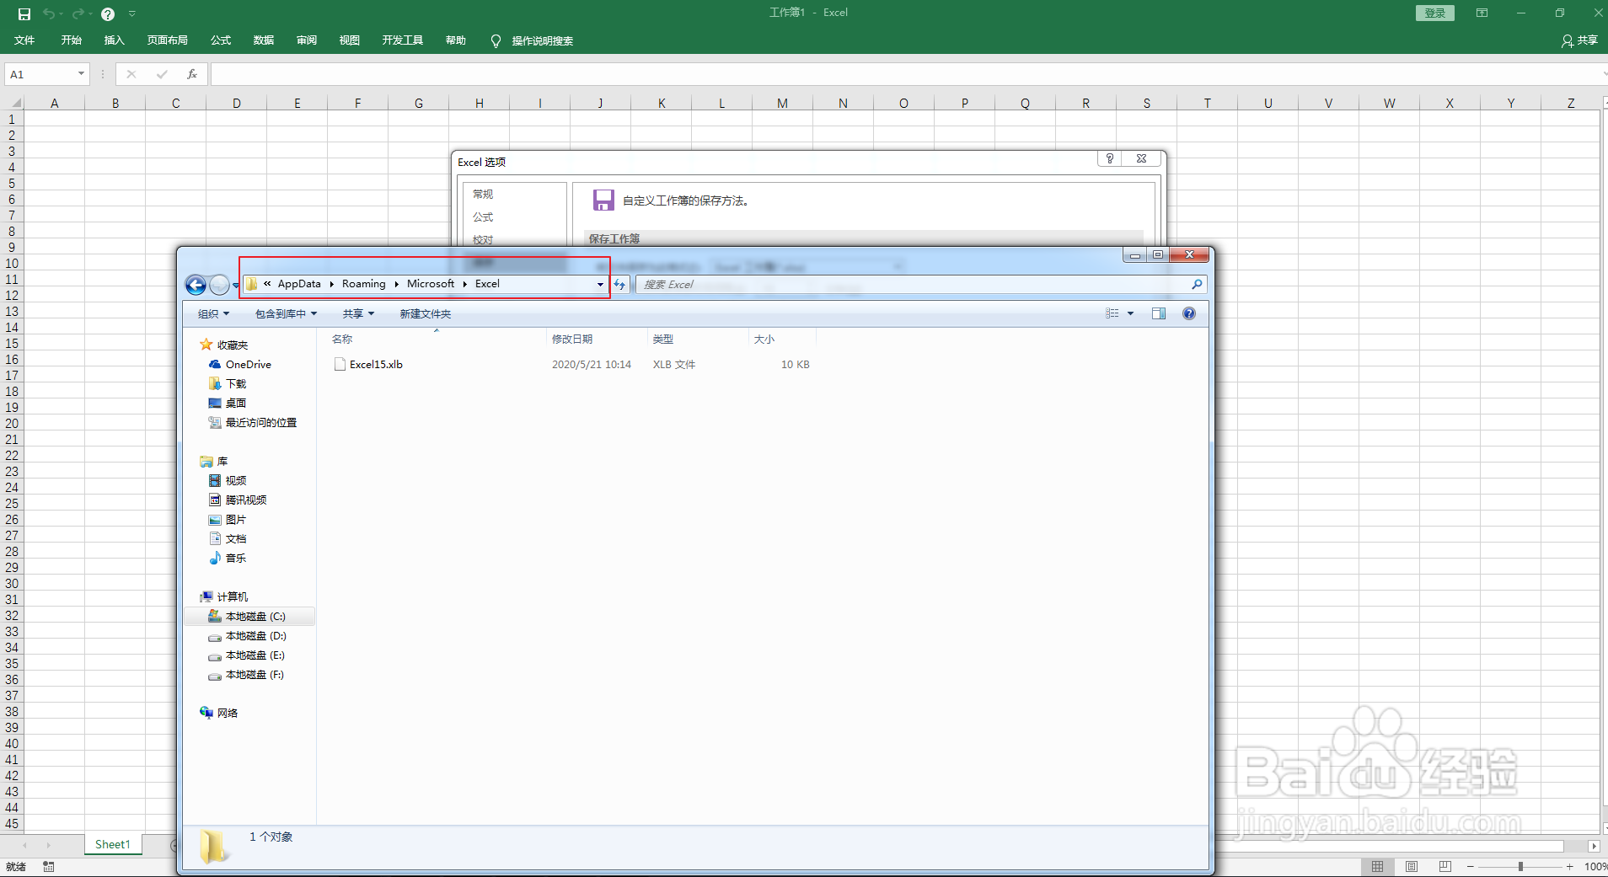
Task: Open the 数据 ribbon tab
Action: click(264, 40)
